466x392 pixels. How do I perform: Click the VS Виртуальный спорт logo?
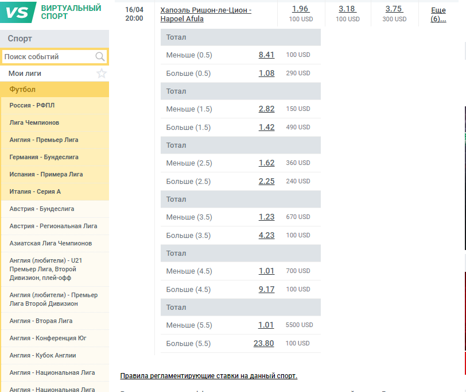(x=55, y=12)
